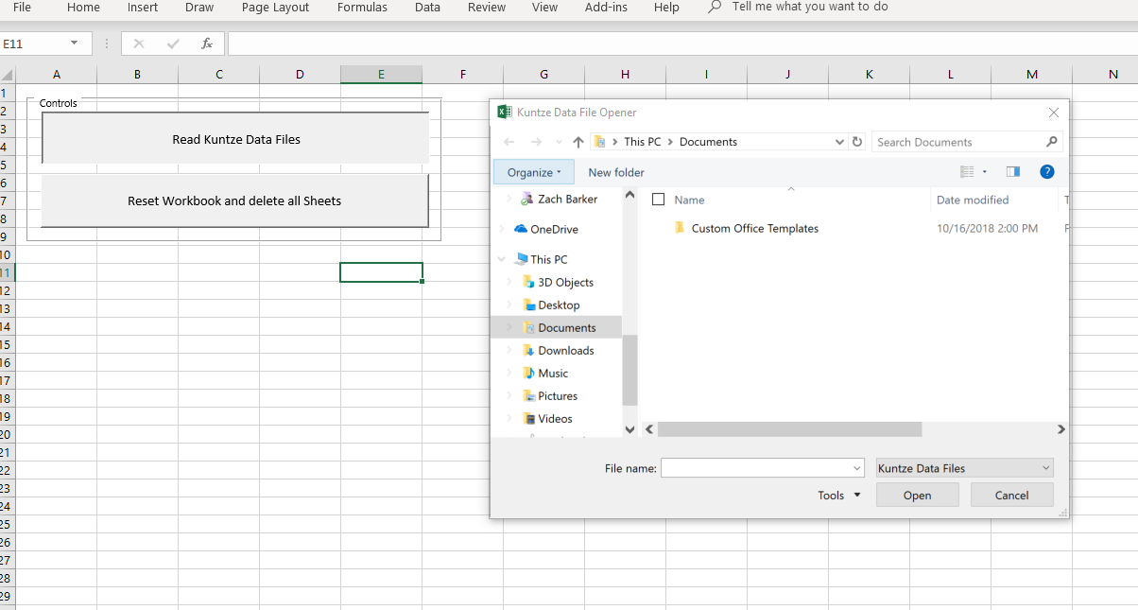Click the Up one level arrow

point(578,142)
